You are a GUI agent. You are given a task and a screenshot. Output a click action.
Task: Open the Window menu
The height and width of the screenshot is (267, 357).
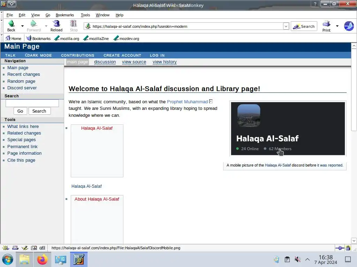[102, 15]
